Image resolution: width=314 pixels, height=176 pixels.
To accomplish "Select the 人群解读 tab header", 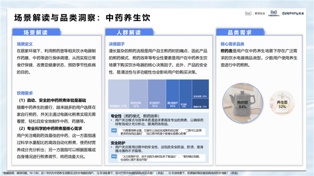I will (x=129, y=32).
